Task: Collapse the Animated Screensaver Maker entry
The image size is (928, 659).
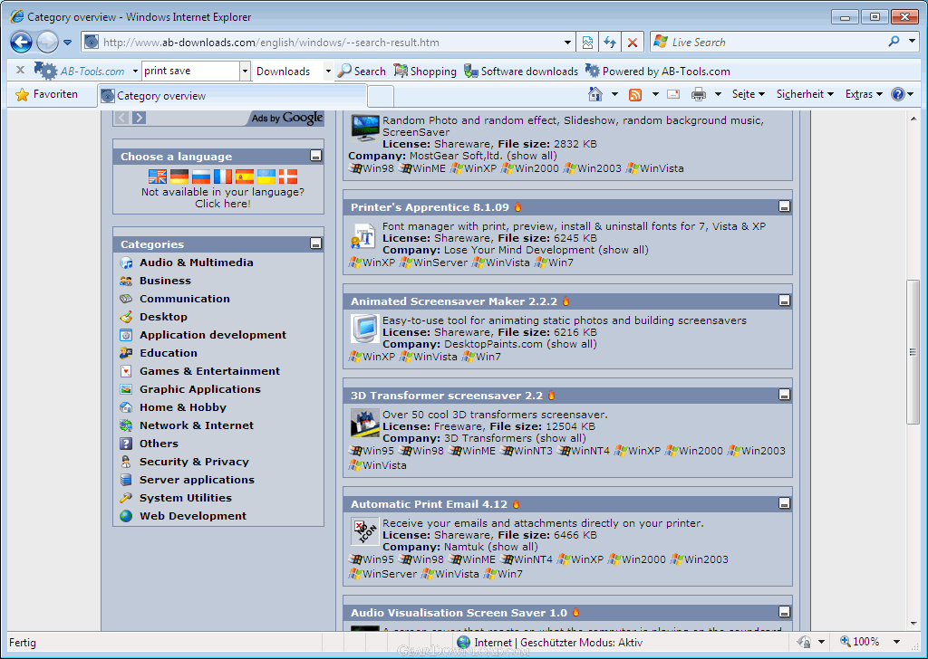Action: (x=784, y=301)
